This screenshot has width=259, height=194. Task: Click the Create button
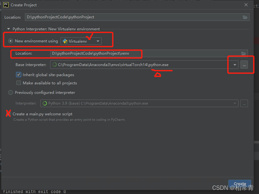[240, 184]
